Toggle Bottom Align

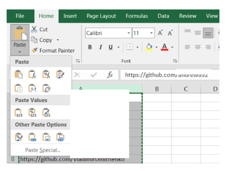tap(208, 33)
